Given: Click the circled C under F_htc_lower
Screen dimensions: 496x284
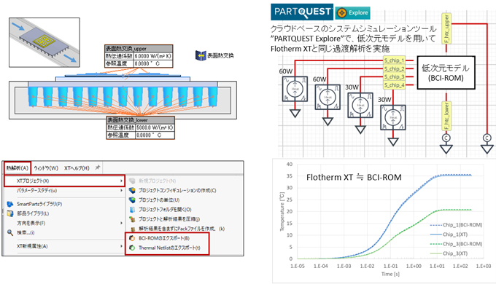Looking at the screenshot, I should [x=446, y=138].
